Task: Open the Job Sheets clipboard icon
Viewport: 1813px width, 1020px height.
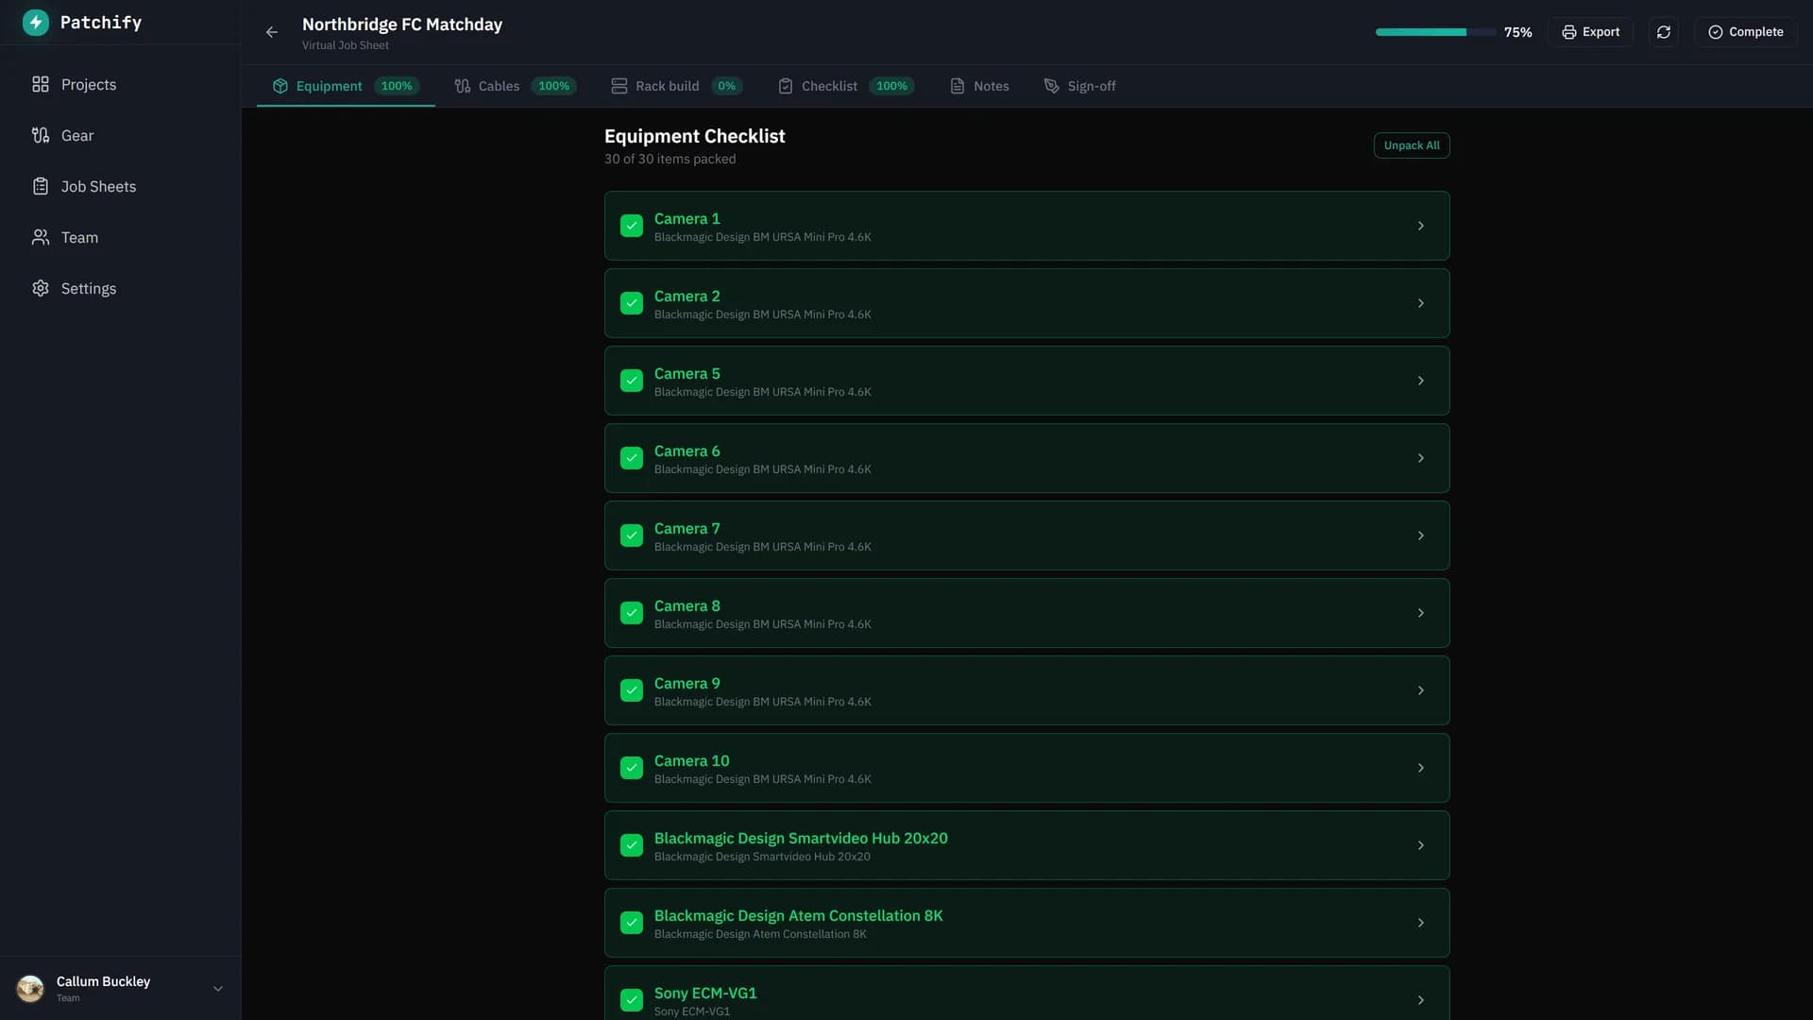Action: coord(40,186)
